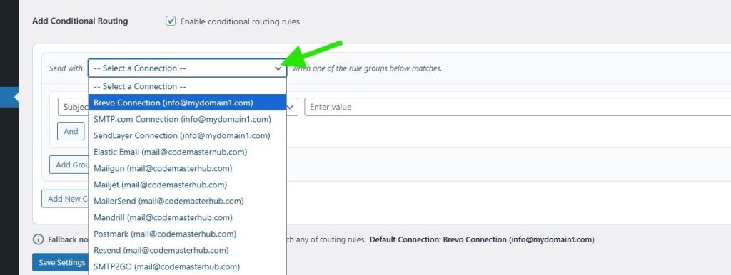
Task: Click the Enter value input field
Action: coord(518,107)
